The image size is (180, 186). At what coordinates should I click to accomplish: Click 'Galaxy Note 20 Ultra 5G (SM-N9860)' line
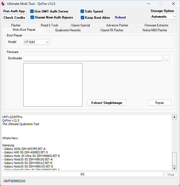[31, 156]
